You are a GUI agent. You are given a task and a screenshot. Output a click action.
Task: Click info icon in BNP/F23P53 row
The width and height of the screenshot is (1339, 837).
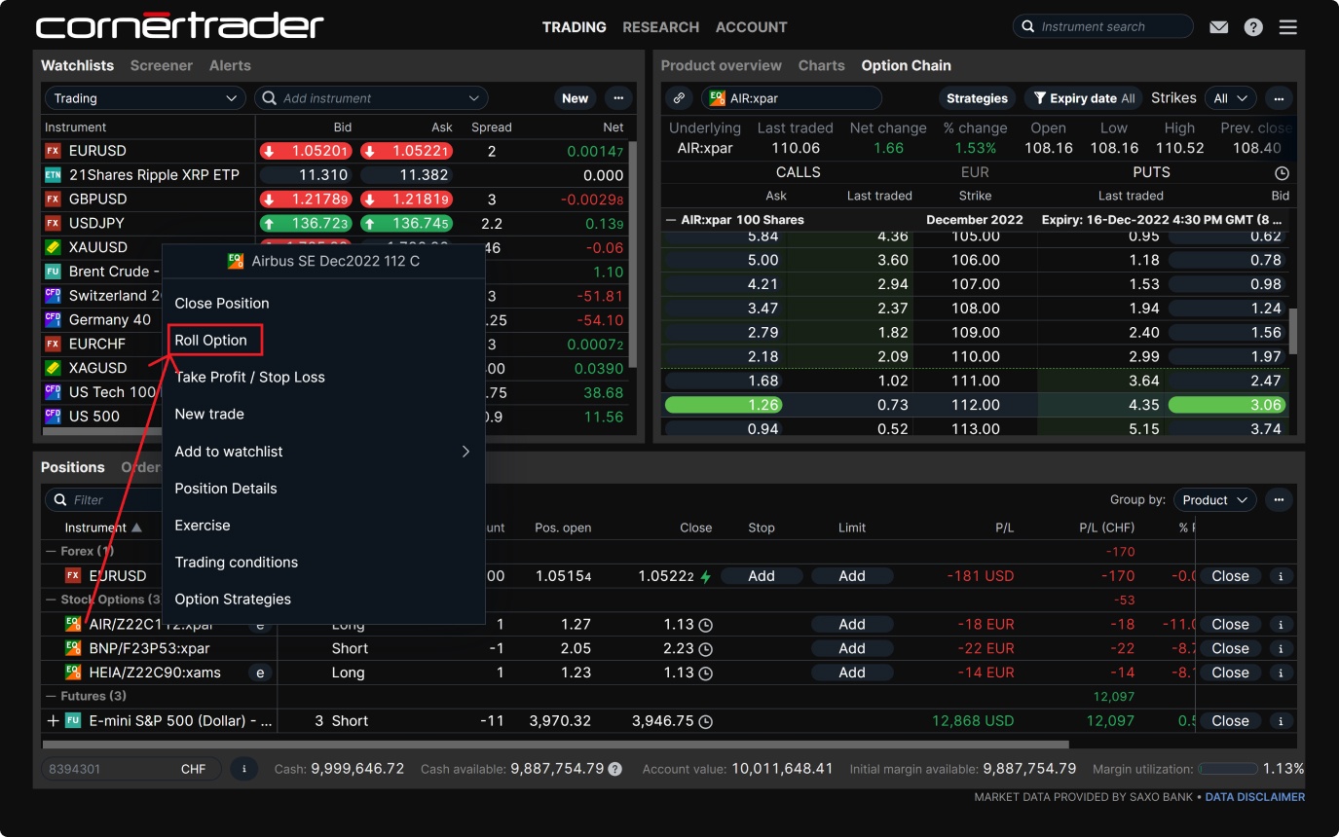pyautogui.click(x=1281, y=649)
